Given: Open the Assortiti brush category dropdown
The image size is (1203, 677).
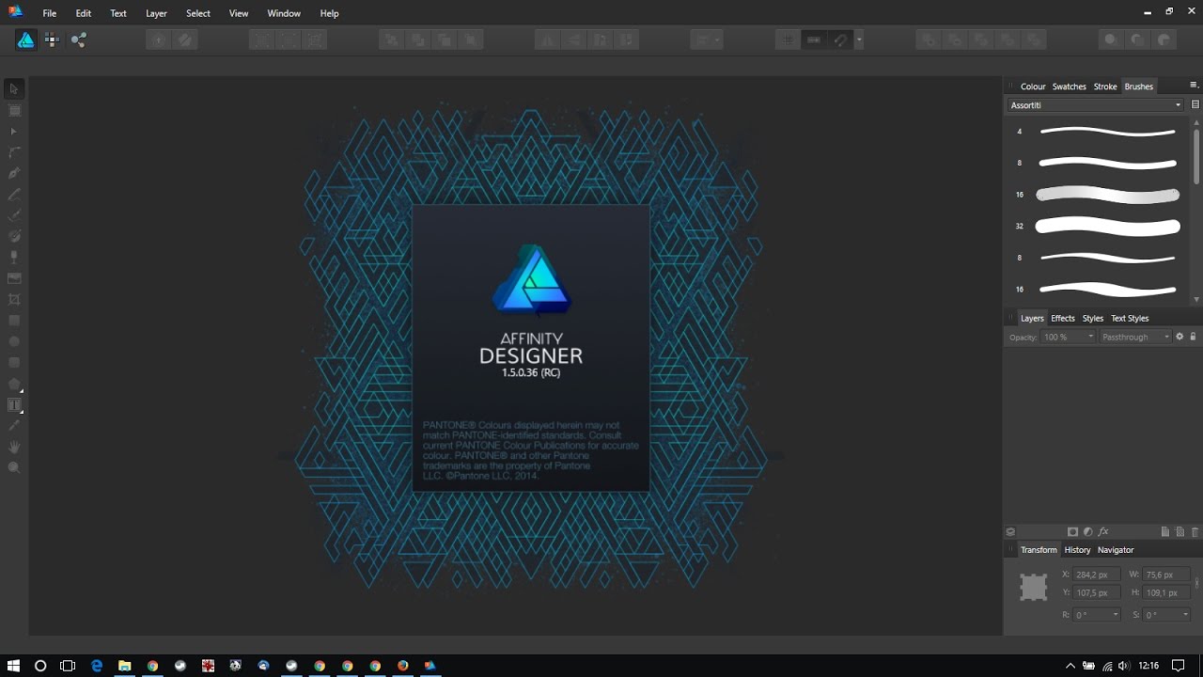Looking at the screenshot, I should click(1096, 105).
